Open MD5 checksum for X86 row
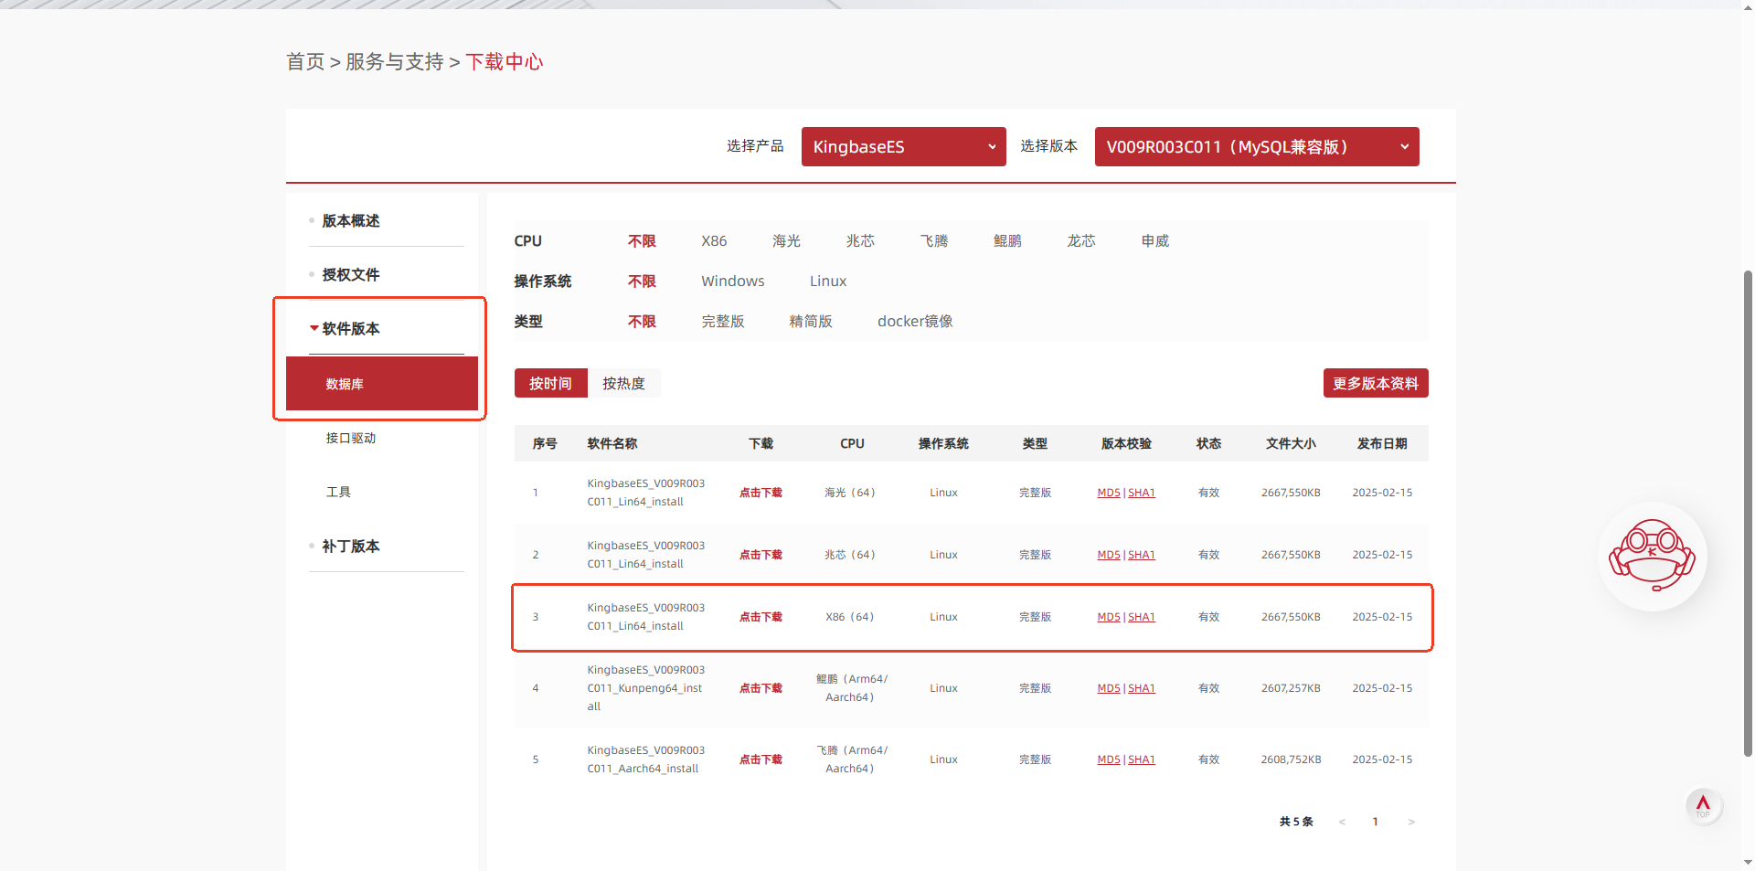Viewport: 1755px width, 871px height. point(1109,617)
